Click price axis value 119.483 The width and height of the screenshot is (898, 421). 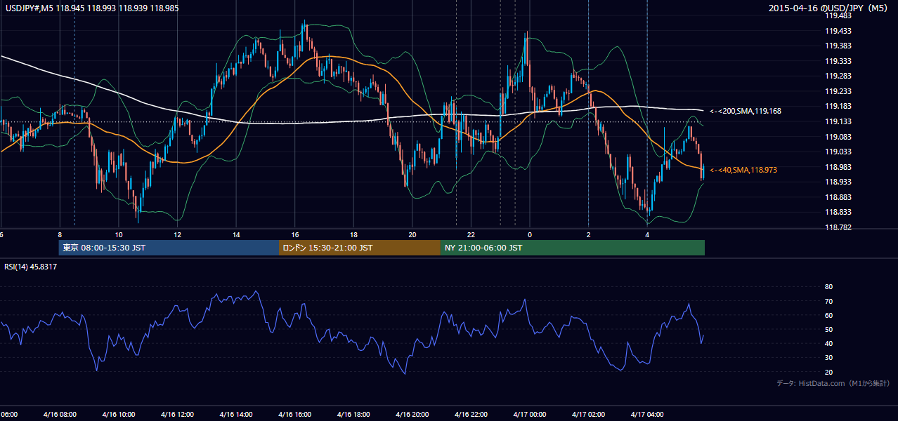pos(838,16)
